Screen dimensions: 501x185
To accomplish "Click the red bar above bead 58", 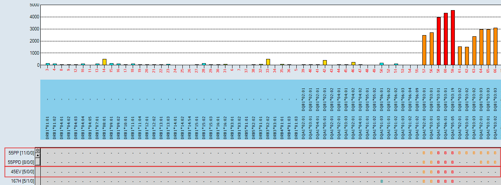I will pos(439,41).
